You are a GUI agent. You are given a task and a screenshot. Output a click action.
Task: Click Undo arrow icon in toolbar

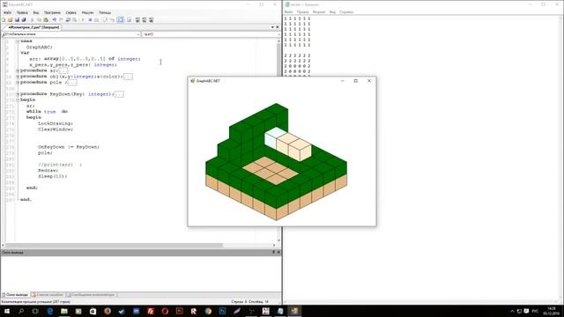tap(55, 19)
